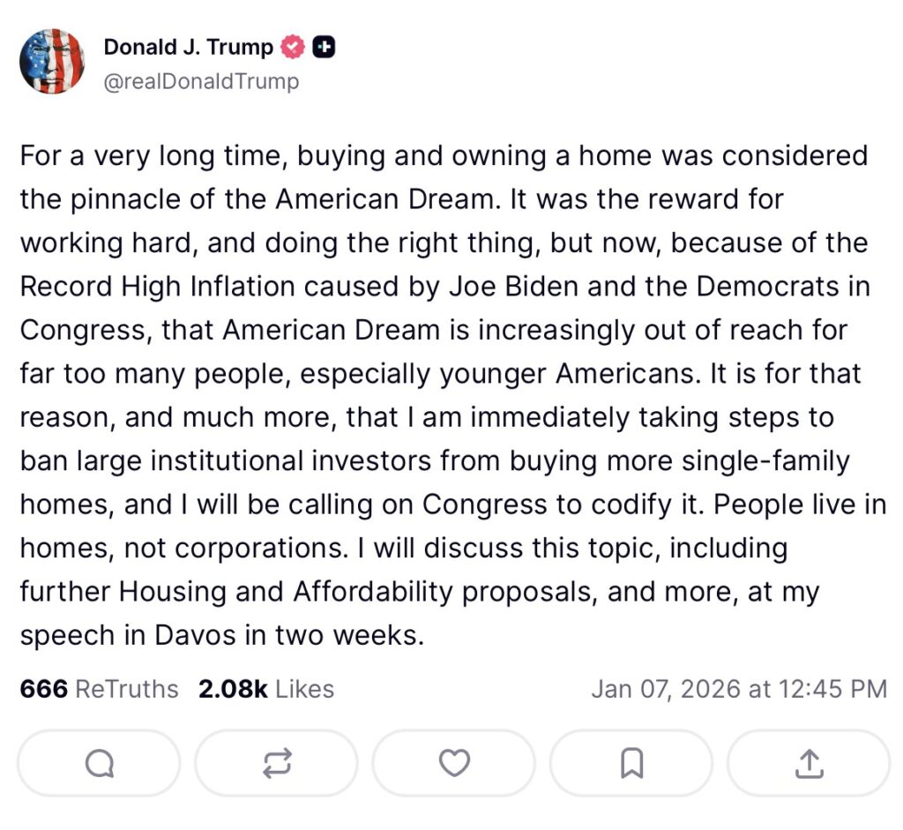Image resolution: width=903 pixels, height=830 pixels.
Task: ReTruth this post using the arrows icon
Action: (276, 763)
